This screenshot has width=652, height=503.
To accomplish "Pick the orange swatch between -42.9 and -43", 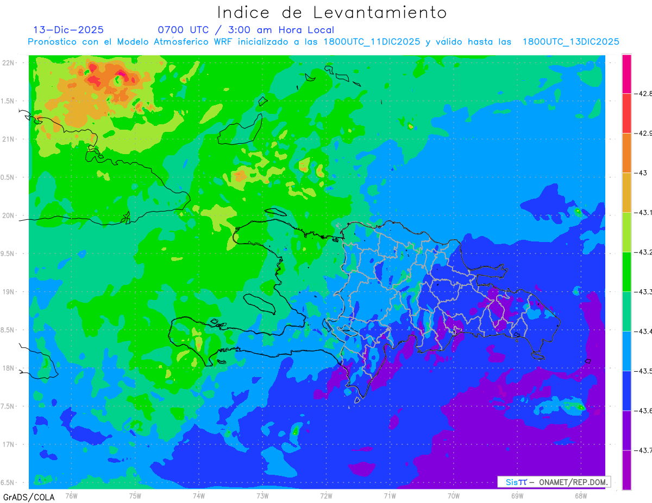I will [x=626, y=153].
